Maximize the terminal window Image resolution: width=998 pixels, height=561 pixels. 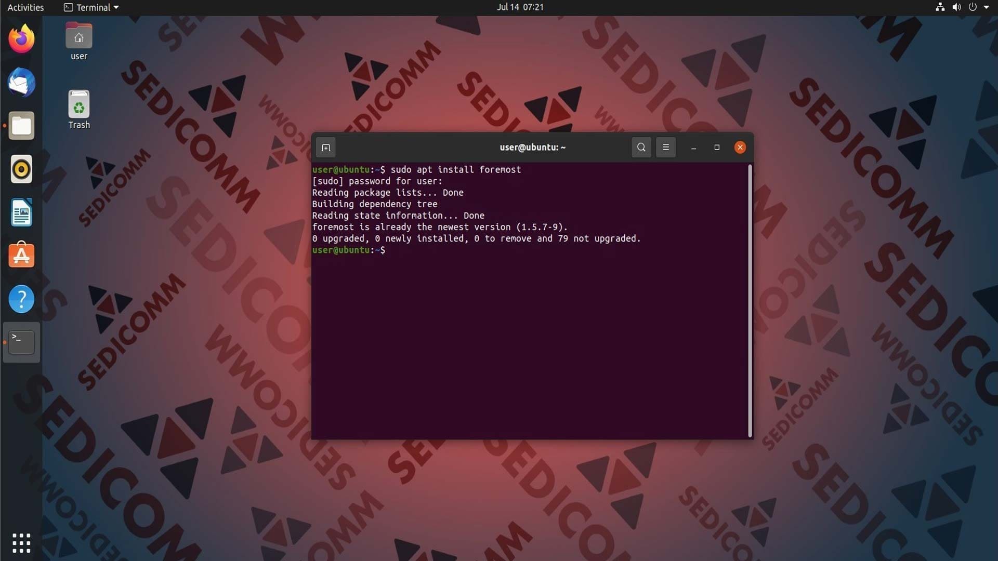(717, 148)
